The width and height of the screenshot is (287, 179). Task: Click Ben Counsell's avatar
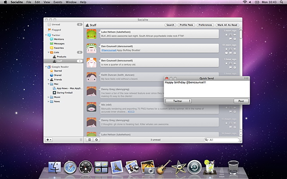click(92, 63)
